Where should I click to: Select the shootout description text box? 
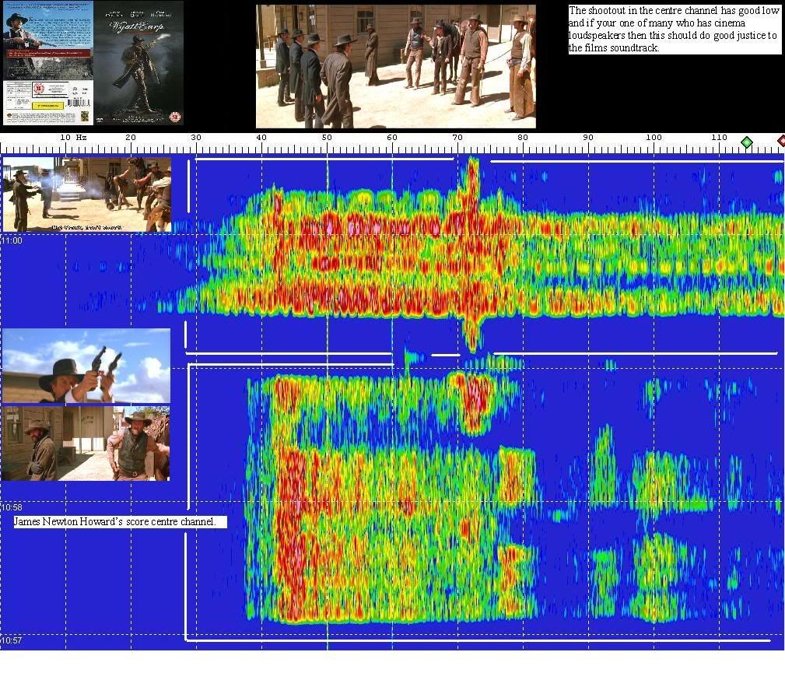(674, 30)
